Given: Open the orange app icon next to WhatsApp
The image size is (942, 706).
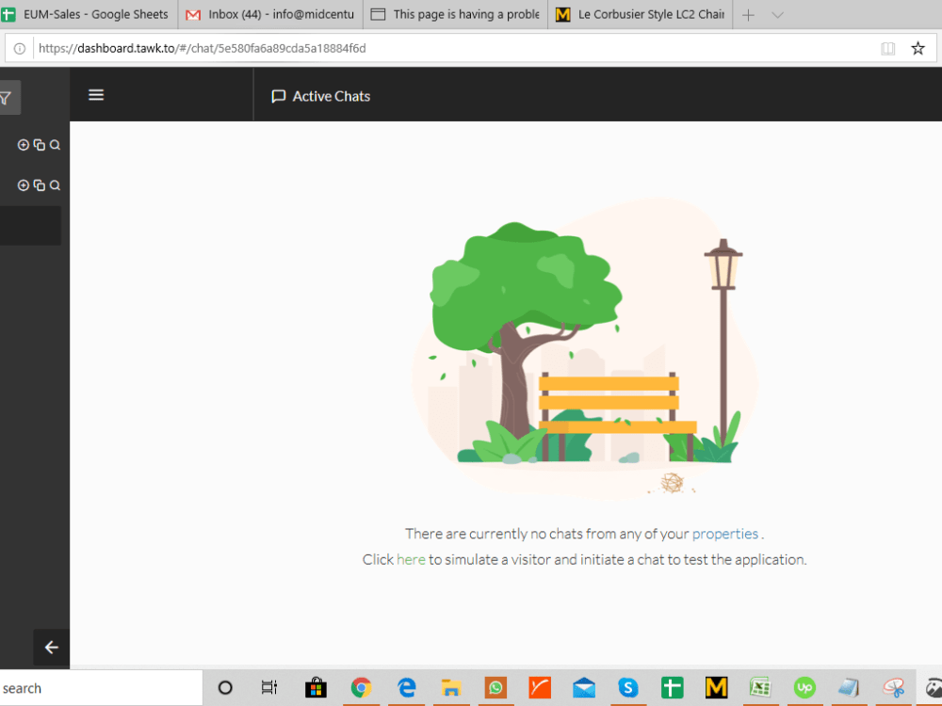Looking at the screenshot, I should (x=540, y=688).
